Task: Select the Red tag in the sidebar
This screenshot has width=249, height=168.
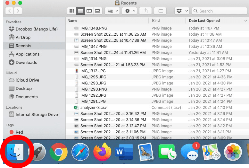Action: [19, 132]
